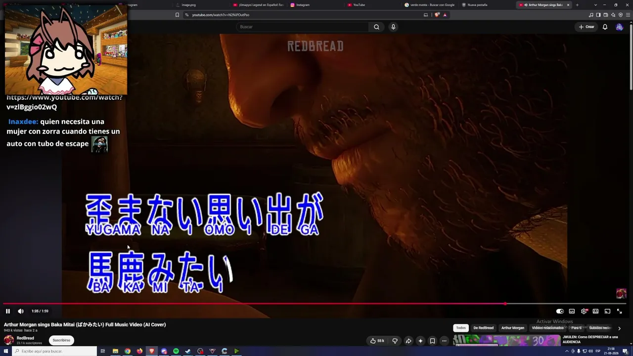Open the more actions three-dot menu
Screen dimensions: 633x356
click(444, 341)
